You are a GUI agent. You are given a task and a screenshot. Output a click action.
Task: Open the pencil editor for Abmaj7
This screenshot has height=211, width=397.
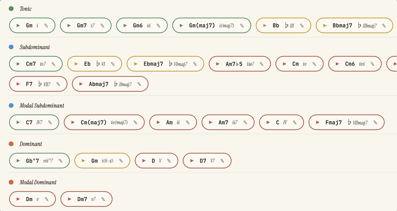point(139,84)
